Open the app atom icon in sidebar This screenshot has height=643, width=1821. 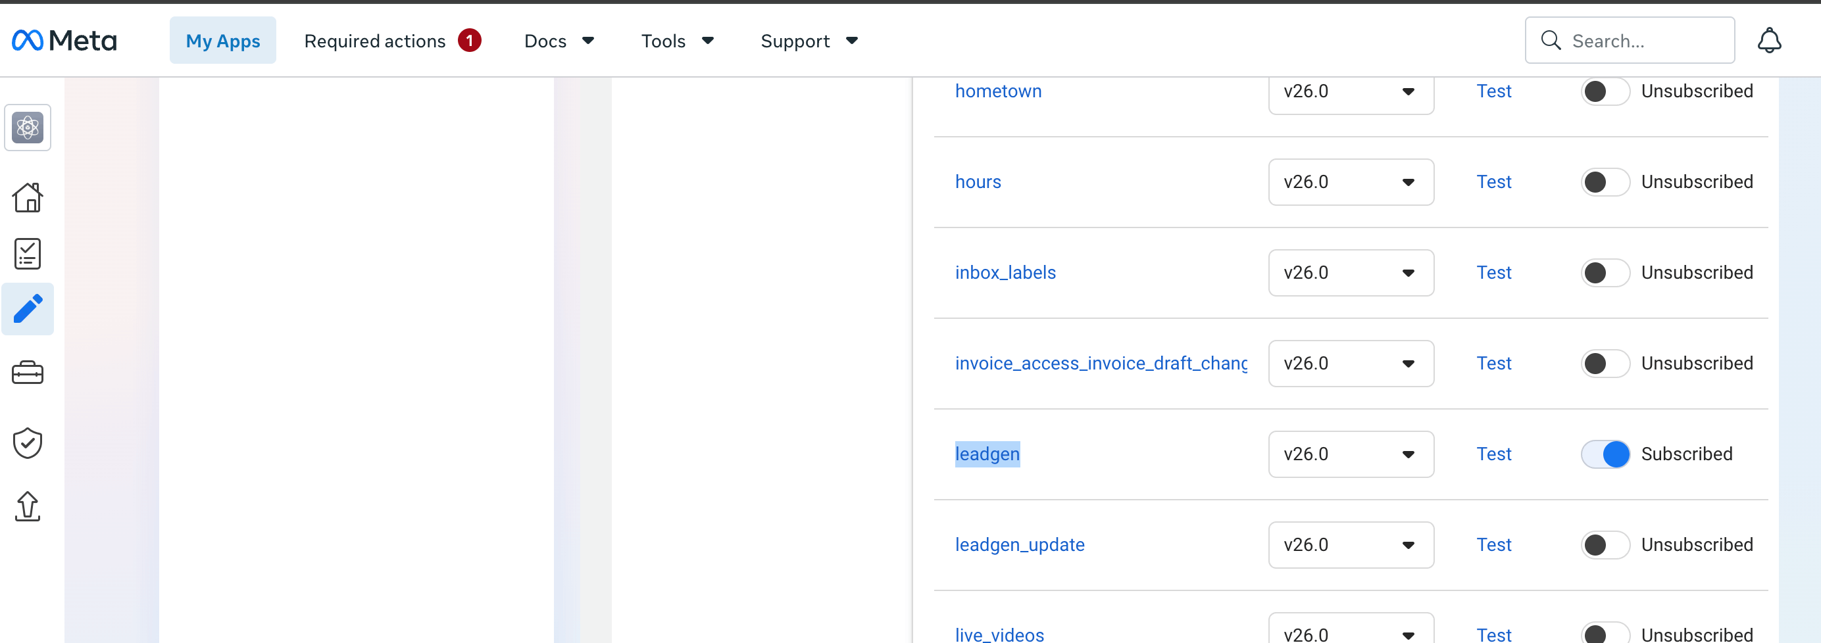(28, 128)
